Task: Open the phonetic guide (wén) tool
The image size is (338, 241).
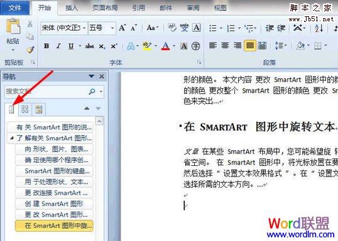Action: tap(184, 28)
